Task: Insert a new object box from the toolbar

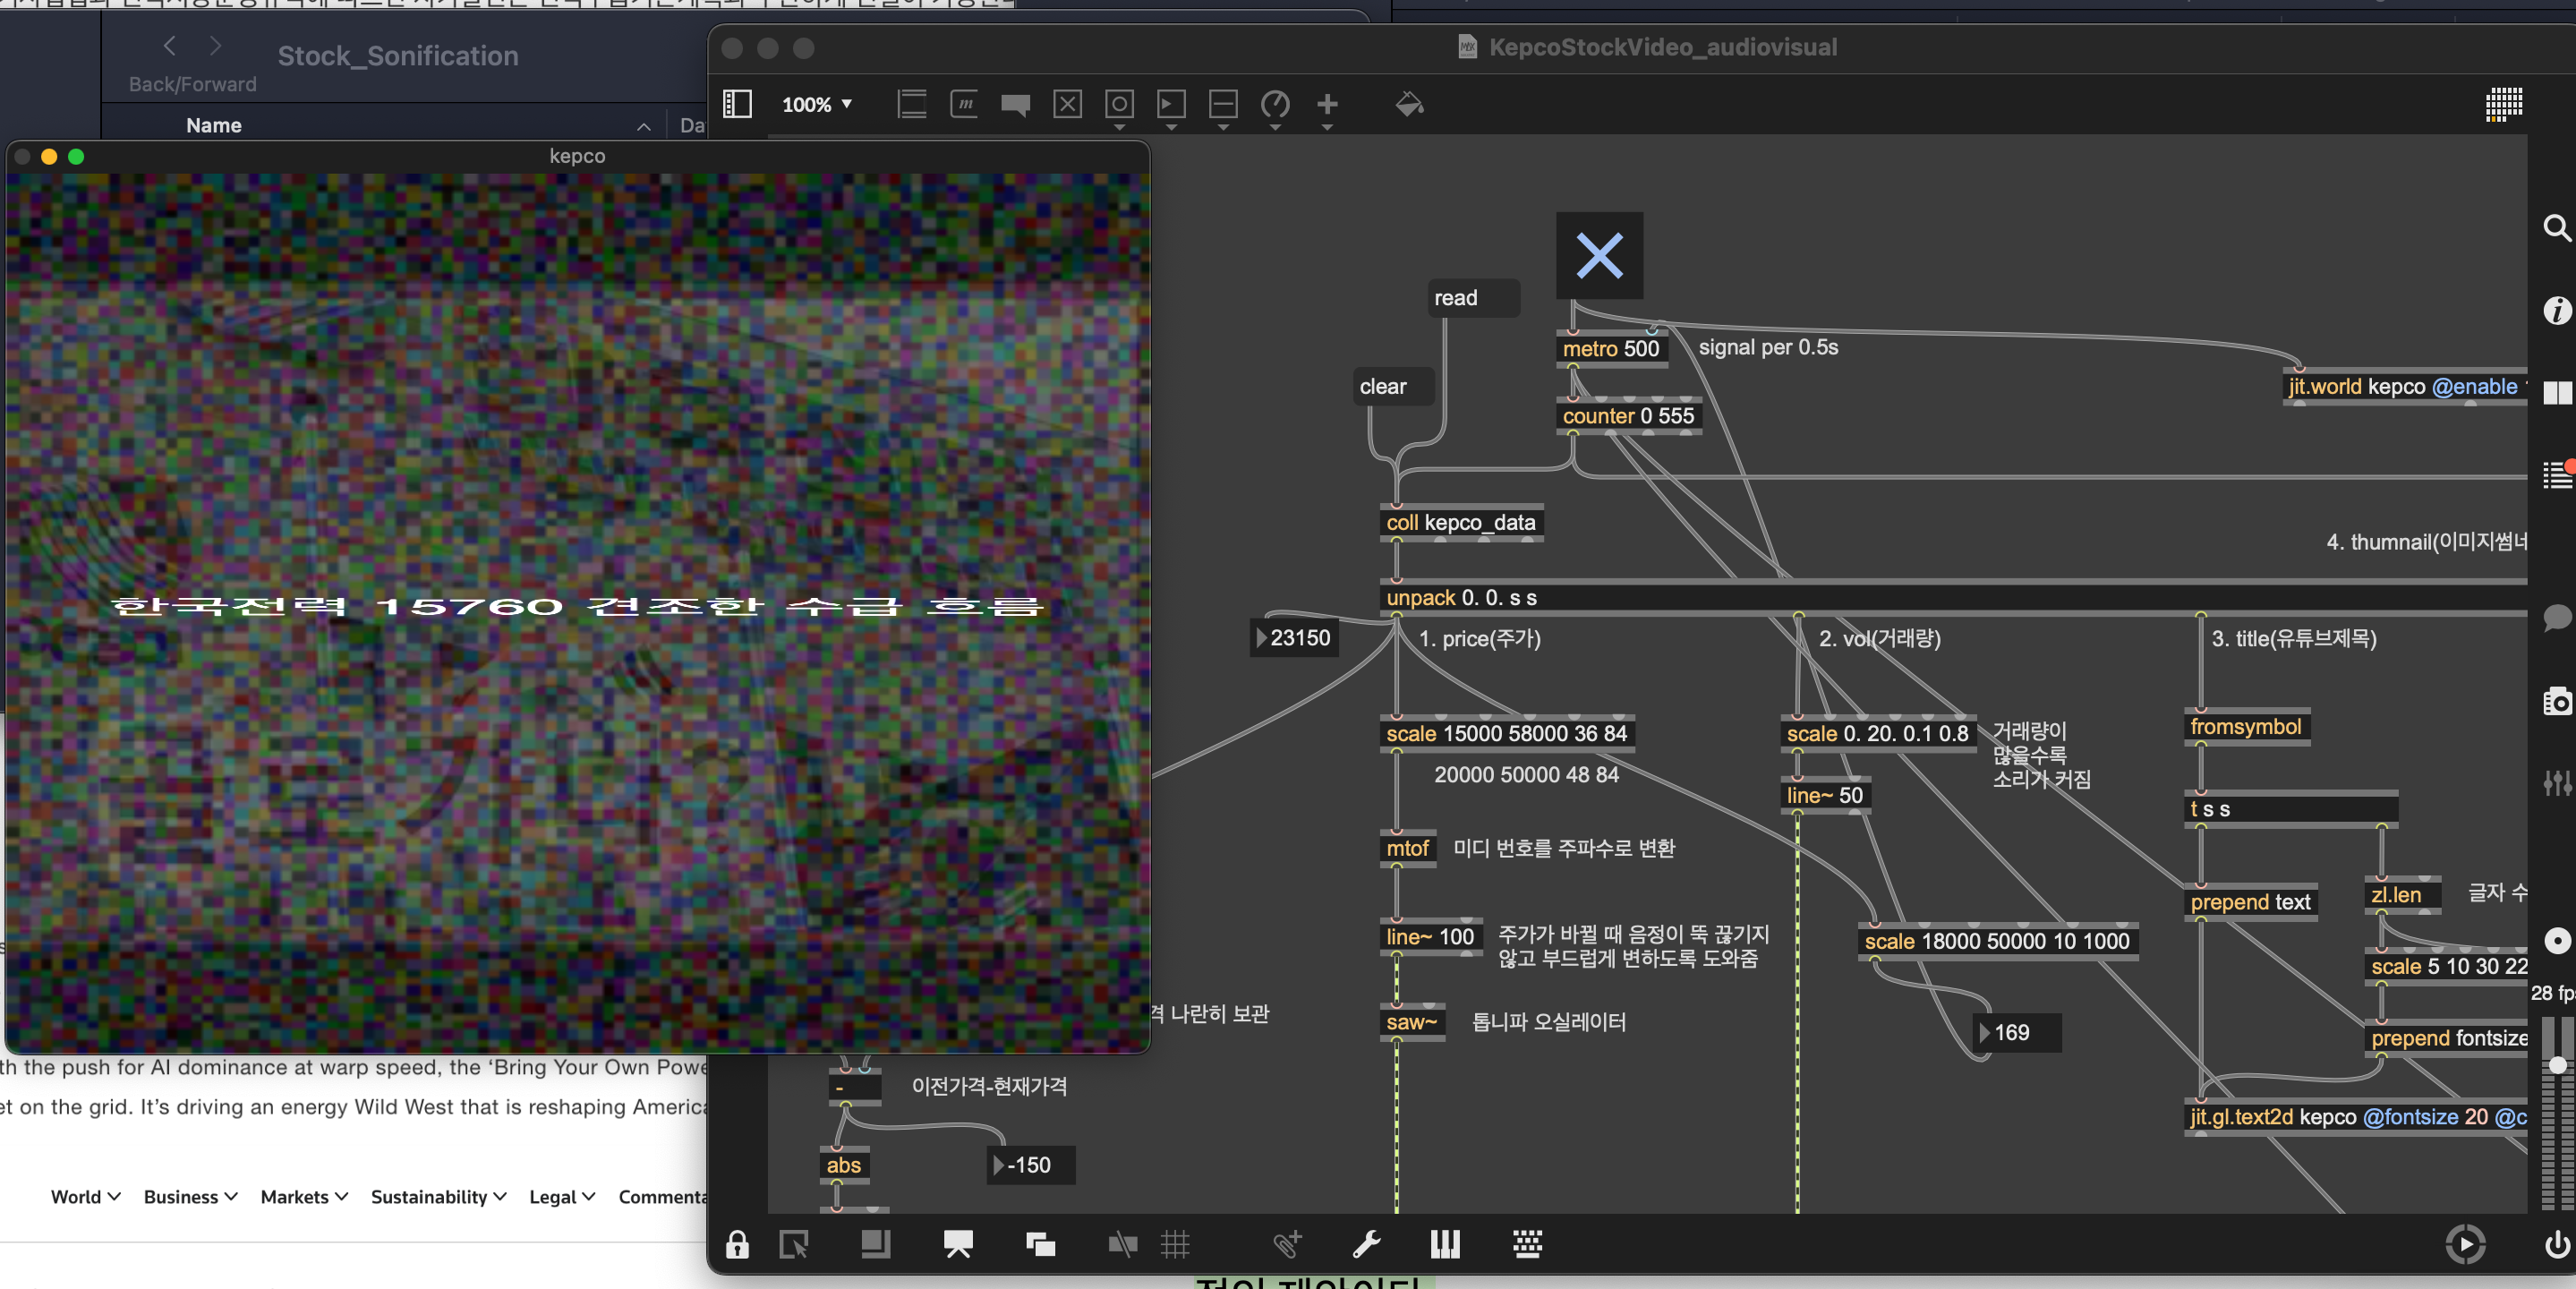Action: [911, 105]
